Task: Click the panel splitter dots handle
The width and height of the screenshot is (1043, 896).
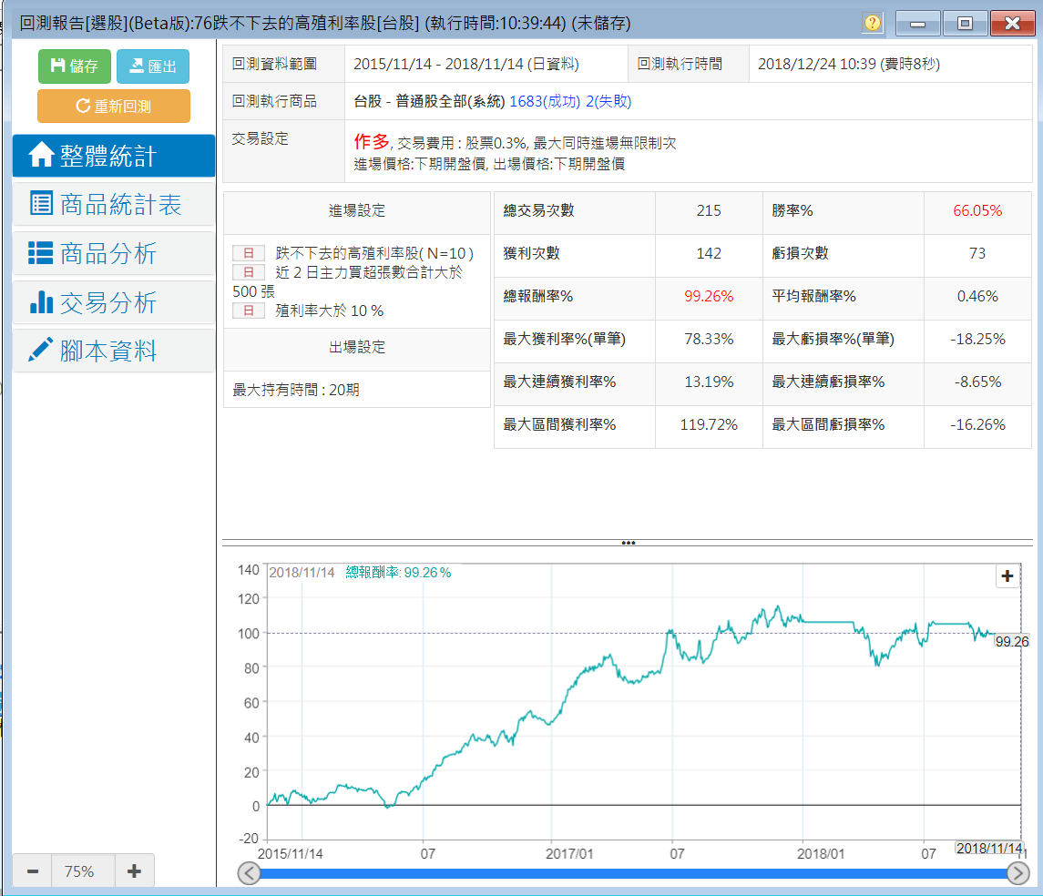Action: 628,543
